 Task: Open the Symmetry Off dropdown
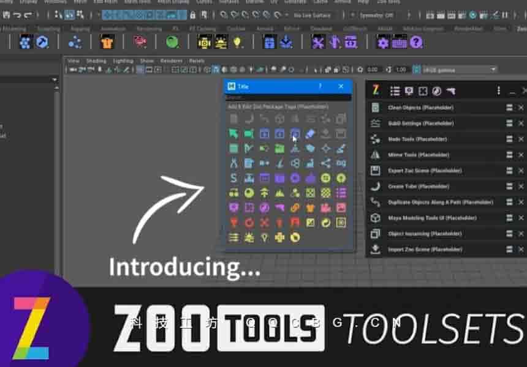click(376, 15)
